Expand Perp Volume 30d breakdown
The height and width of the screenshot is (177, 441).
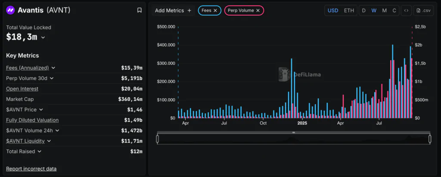[x=52, y=78]
